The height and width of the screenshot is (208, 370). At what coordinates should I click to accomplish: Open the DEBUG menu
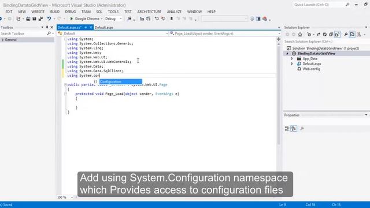click(71, 12)
